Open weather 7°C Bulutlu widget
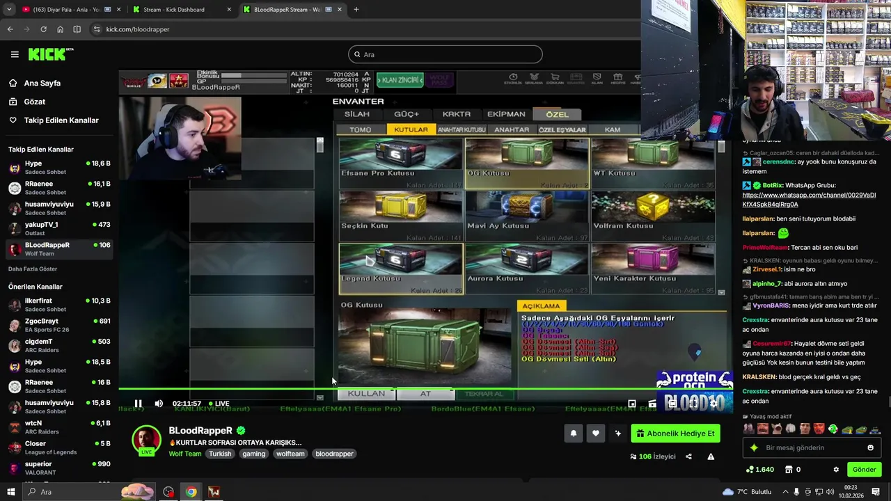This screenshot has width=891, height=501. point(747,492)
